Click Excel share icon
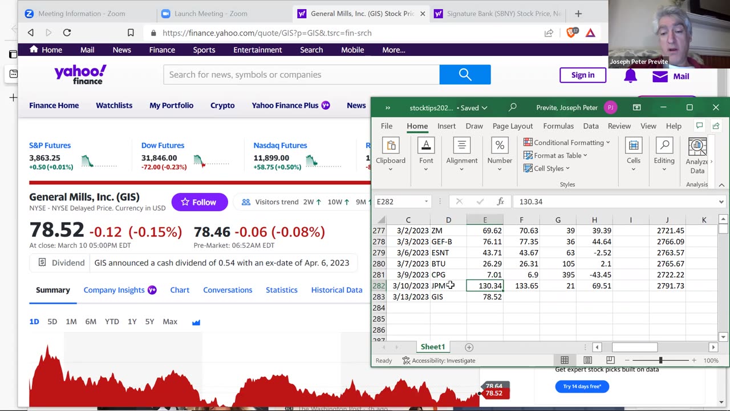Viewport: 730px width, 411px height. (x=716, y=126)
